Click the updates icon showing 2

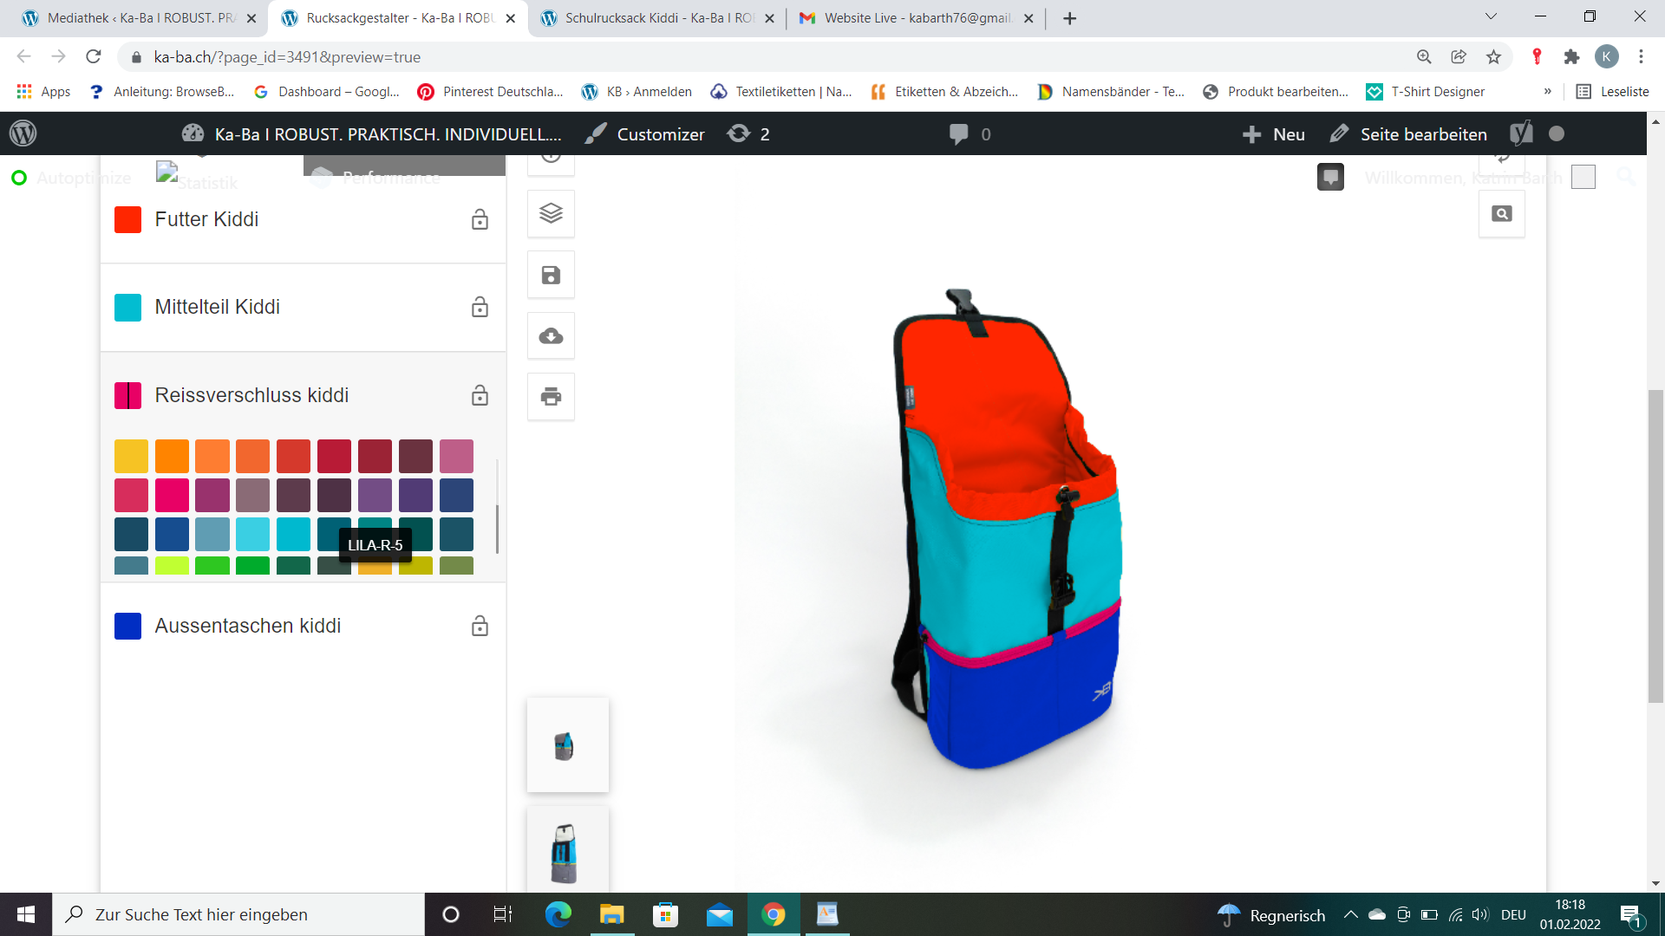tap(748, 134)
